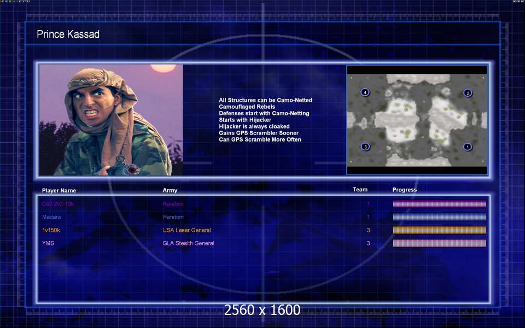Click the Prince Kassad general title
Viewport: 525px width, 328px height.
(68, 34)
